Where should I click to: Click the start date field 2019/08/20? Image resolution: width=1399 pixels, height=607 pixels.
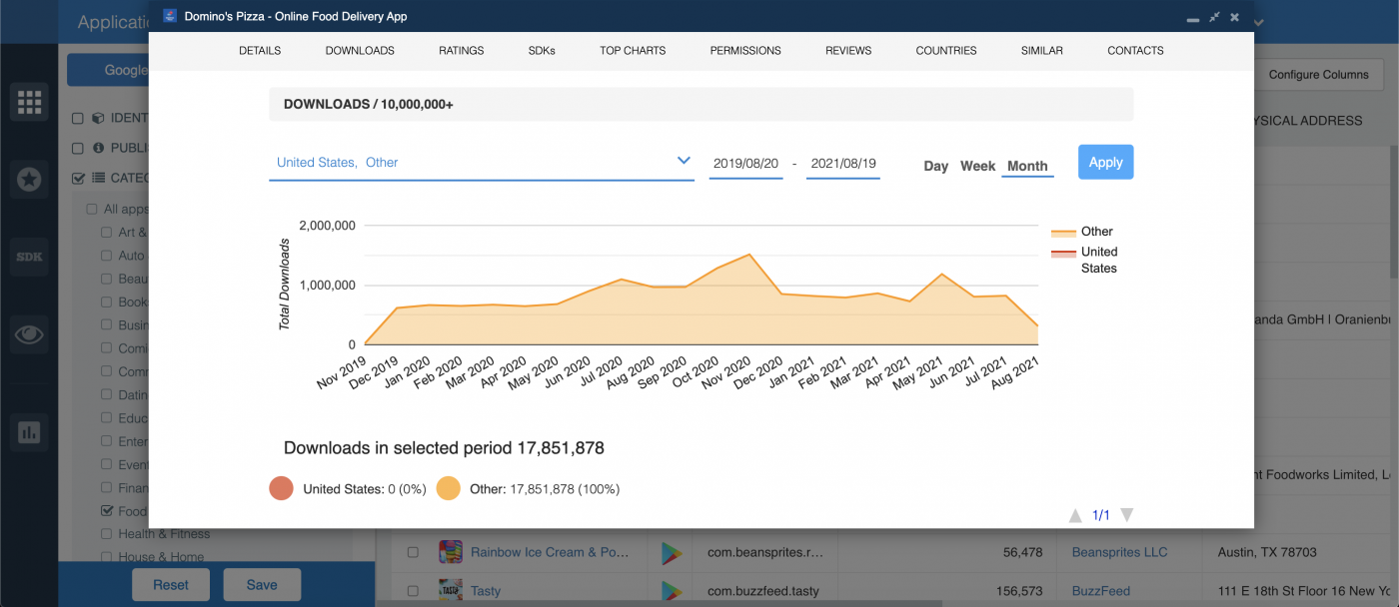tap(745, 163)
